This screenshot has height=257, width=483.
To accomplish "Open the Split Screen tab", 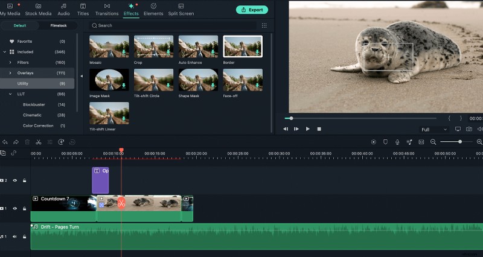I will click(x=181, y=10).
